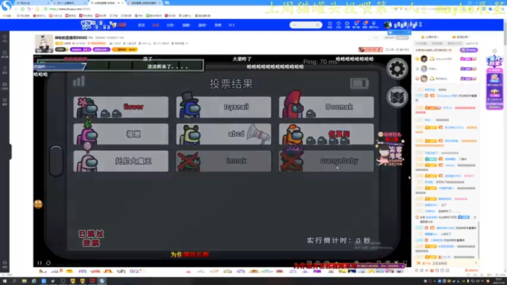
Task: Reload the page with the refresh icon
Action: point(22,9)
